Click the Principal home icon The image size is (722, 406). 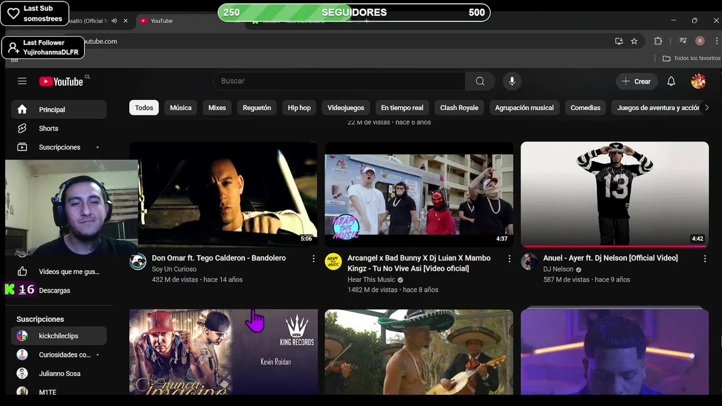[x=22, y=109]
